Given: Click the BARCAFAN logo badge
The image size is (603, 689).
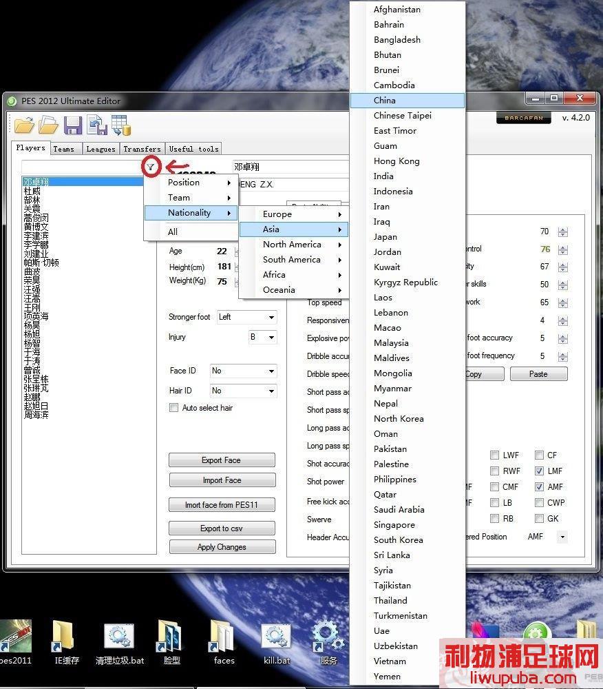Looking at the screenshot, I should click(x=524, y=119).
